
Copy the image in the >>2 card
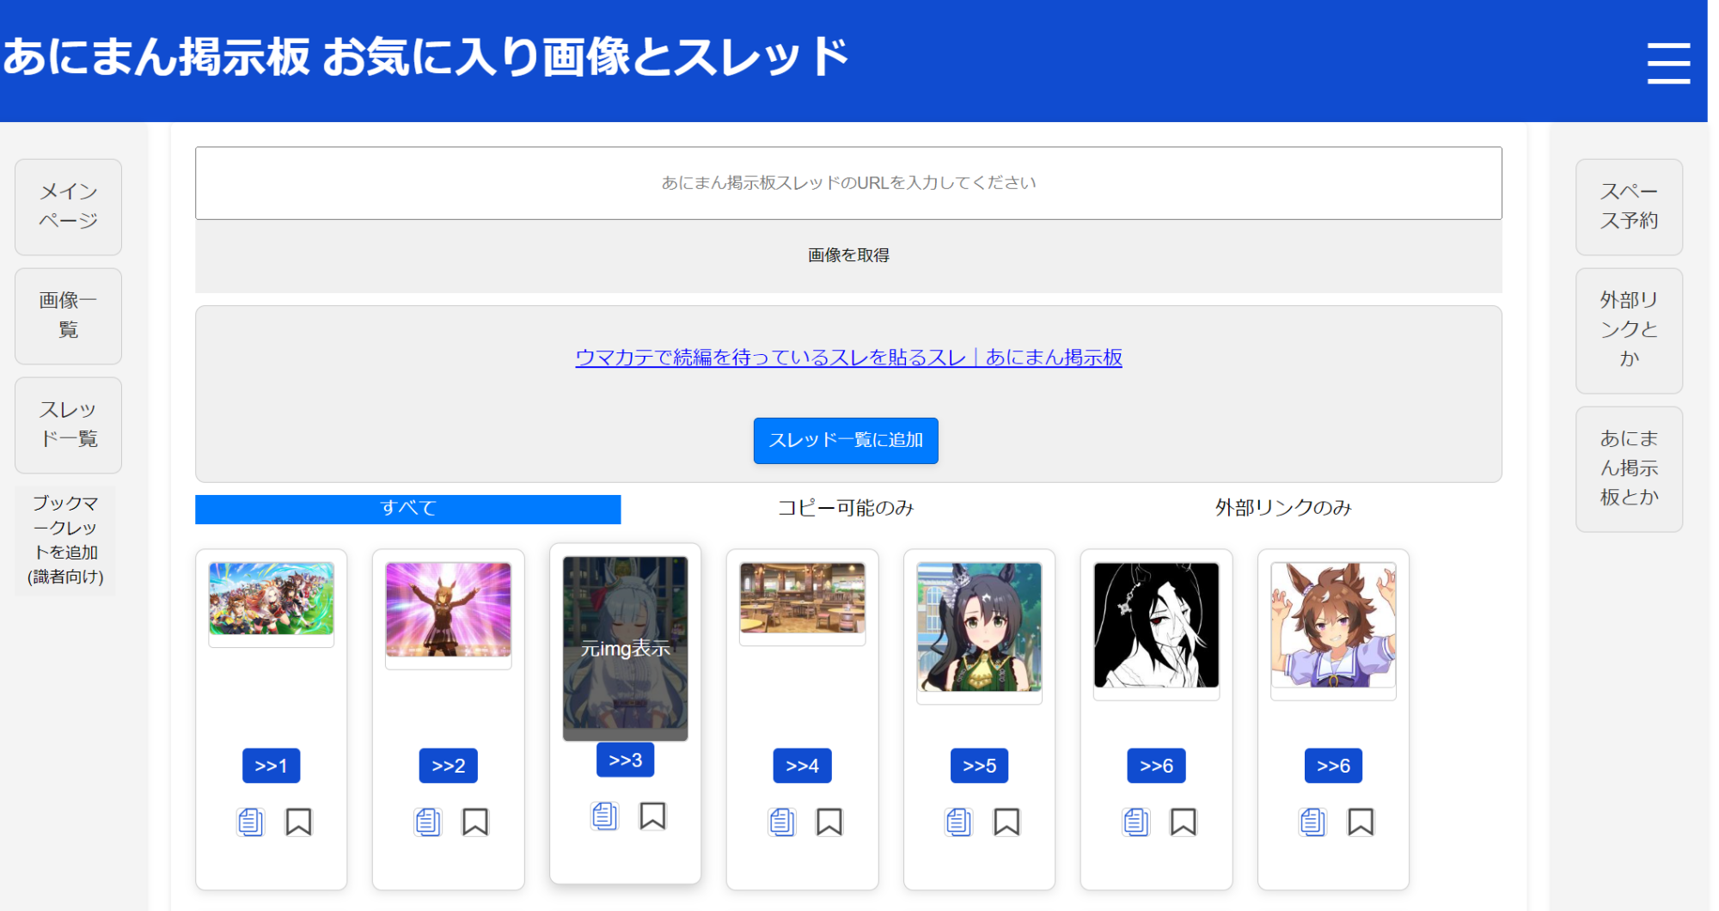pos(427,822)
